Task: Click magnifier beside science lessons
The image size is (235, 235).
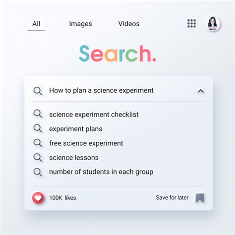Action: pos(38,158)
